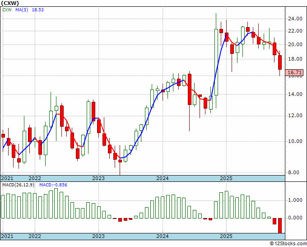The width and height of the screenshot is (307, 247).
Task: Click the last red MACD histogram bar
Action: (x=280, y=226)
